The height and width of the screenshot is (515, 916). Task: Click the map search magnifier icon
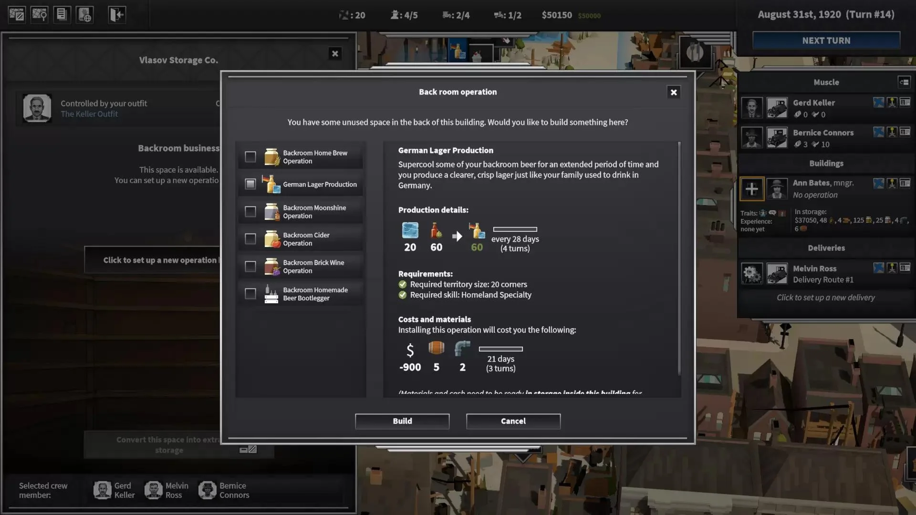39,14
